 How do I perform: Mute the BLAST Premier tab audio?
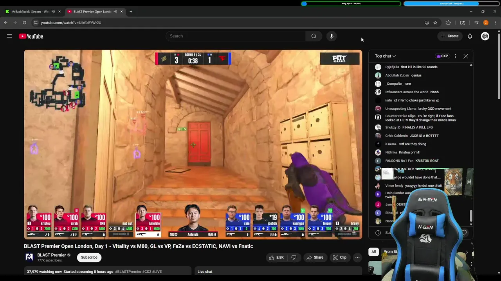coord(115,12)
